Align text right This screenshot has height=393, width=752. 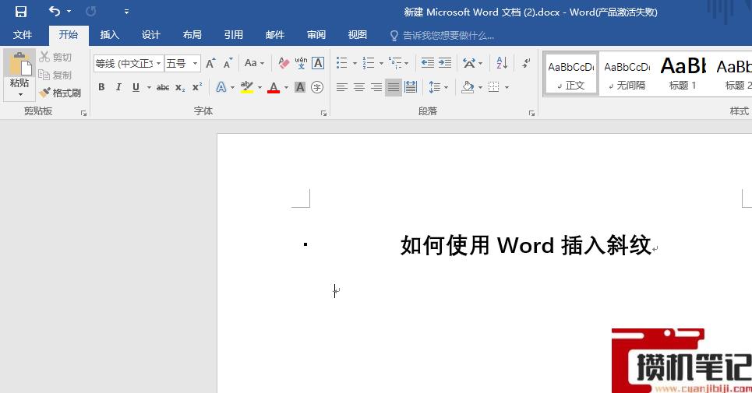tap(376, 87)
